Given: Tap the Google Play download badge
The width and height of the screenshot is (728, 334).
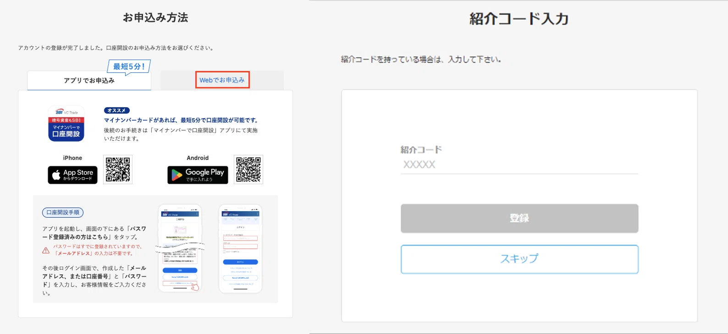Looking at the screenshot, I should (x=198, y=175).
